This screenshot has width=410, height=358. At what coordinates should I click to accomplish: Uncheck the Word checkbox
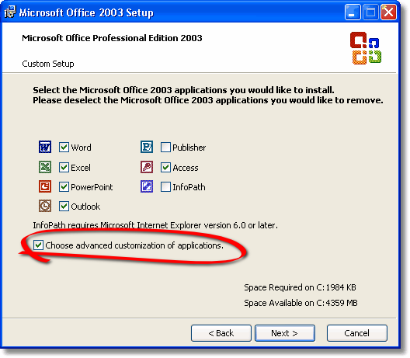[64, 148]
